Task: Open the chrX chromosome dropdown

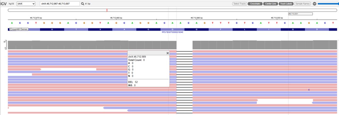Action: click(x=26, y=4)
